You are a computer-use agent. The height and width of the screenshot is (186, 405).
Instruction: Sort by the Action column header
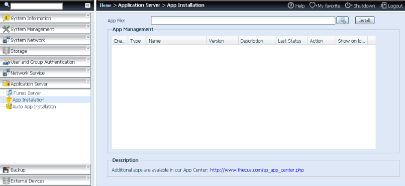tap(322, 41)
